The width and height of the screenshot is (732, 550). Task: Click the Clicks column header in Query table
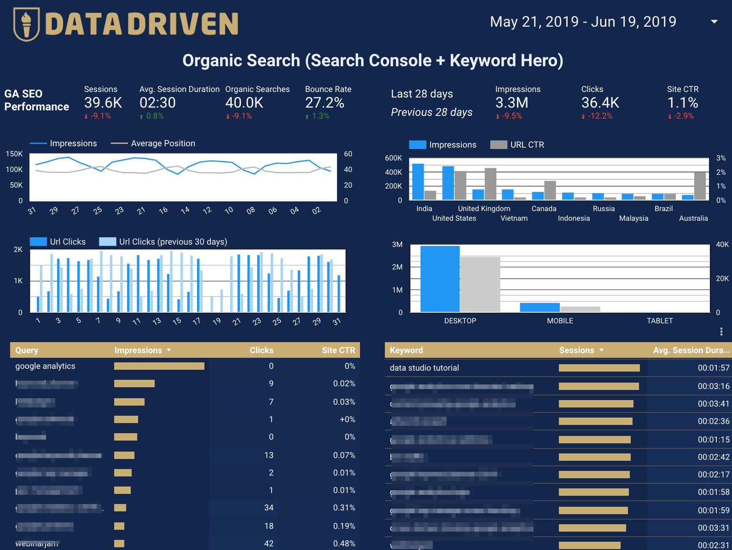click(261, 350)
